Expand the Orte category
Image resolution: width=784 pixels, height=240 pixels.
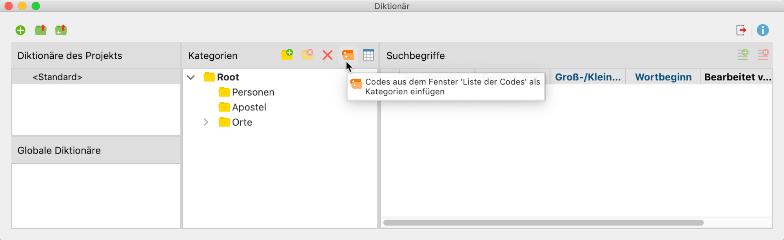click(206, 122)
